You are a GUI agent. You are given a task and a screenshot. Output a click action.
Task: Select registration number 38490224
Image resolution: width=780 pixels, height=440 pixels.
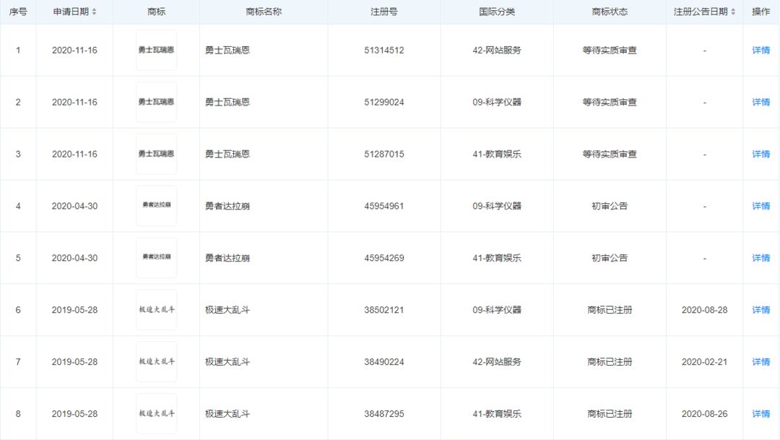click(x=384, y=362)
